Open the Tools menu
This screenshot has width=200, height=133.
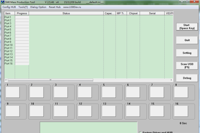(x=23, y=7)
